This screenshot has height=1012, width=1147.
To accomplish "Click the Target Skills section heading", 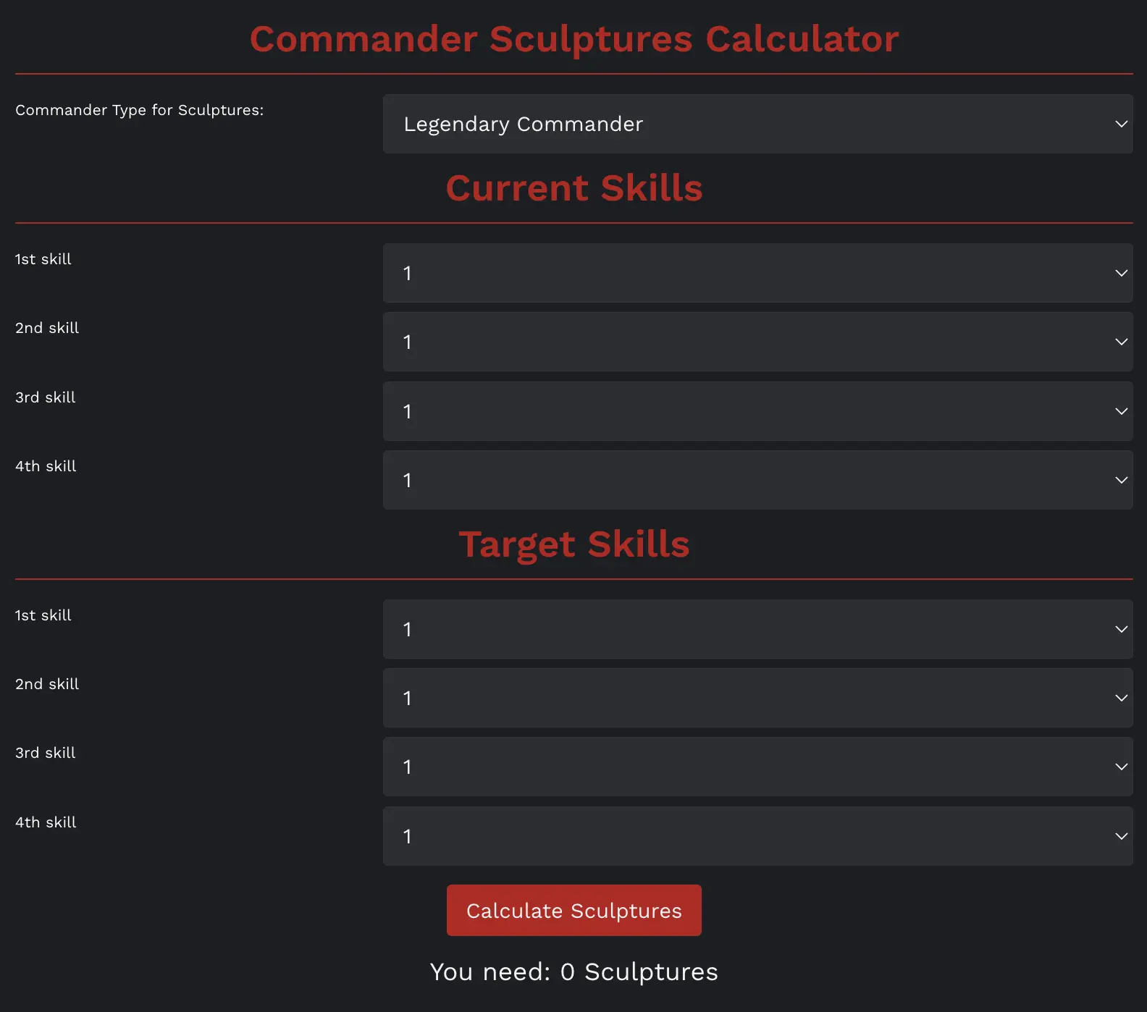I will point(573,544).
